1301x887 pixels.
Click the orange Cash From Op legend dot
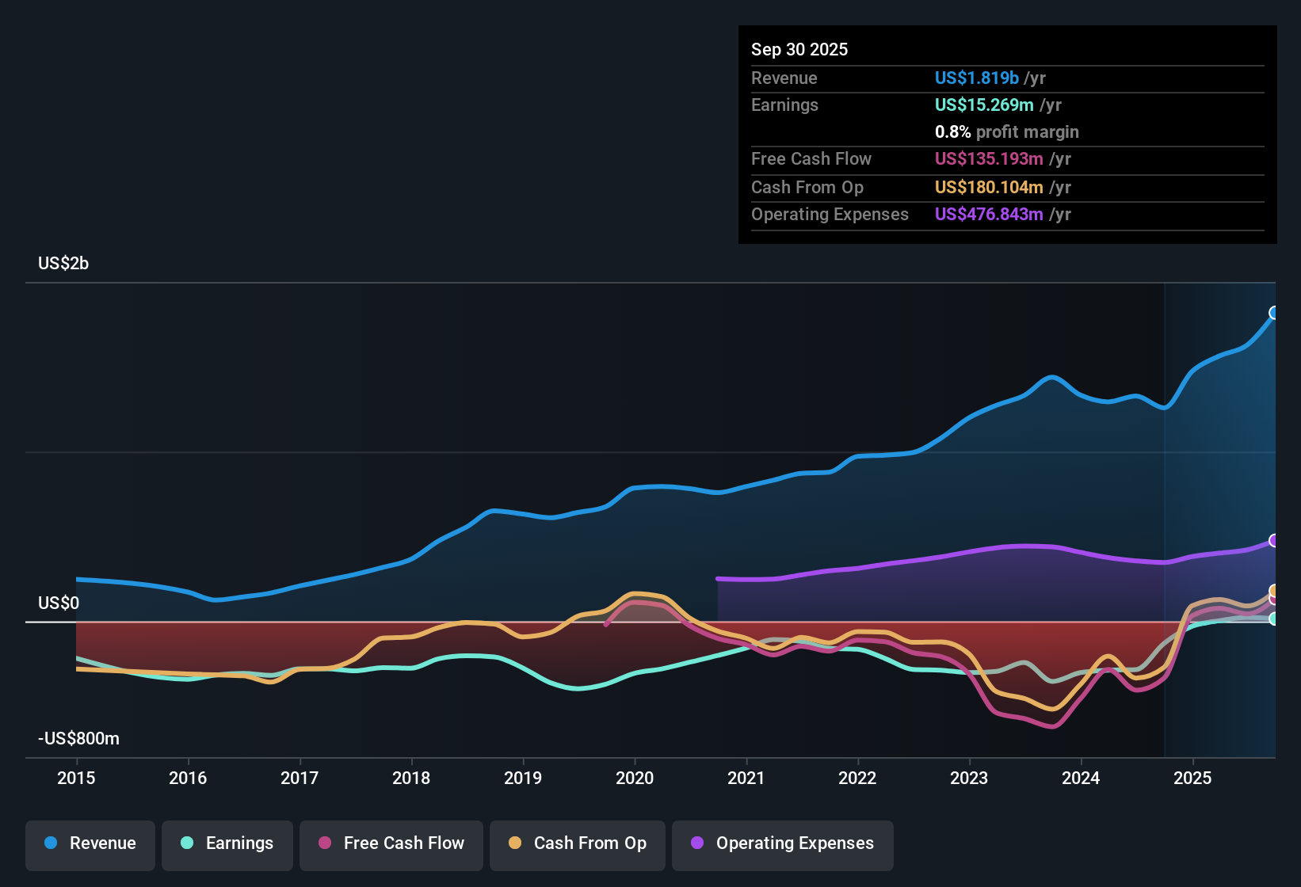tap(515, 843)
